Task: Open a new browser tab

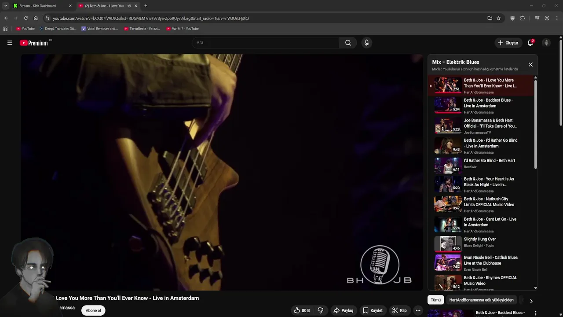Action: (146, 6)
